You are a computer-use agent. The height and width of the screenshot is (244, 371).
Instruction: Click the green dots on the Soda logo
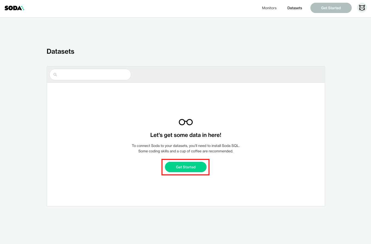pyautogui.click(x=23, y=8)
